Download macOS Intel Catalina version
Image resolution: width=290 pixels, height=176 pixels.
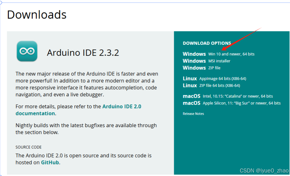(x=228, y=96)
